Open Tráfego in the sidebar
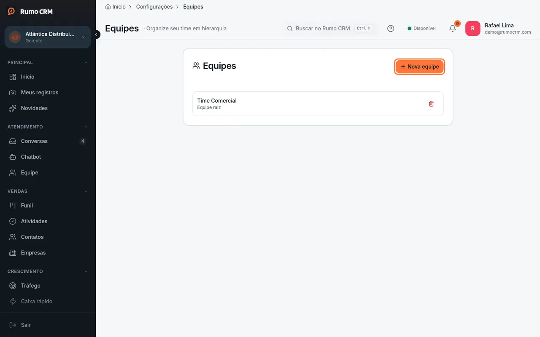540x337 pixels. (48, 286)
